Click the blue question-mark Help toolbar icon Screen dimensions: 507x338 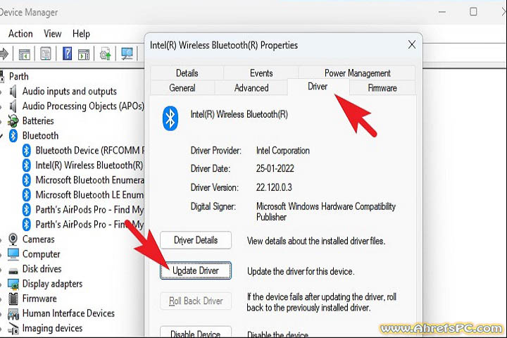[x=68, y=54]
